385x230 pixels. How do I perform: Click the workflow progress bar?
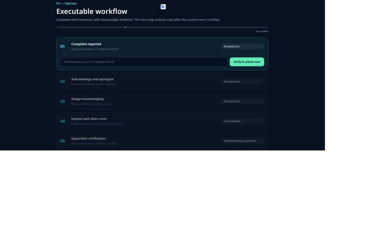pos(162,27)
